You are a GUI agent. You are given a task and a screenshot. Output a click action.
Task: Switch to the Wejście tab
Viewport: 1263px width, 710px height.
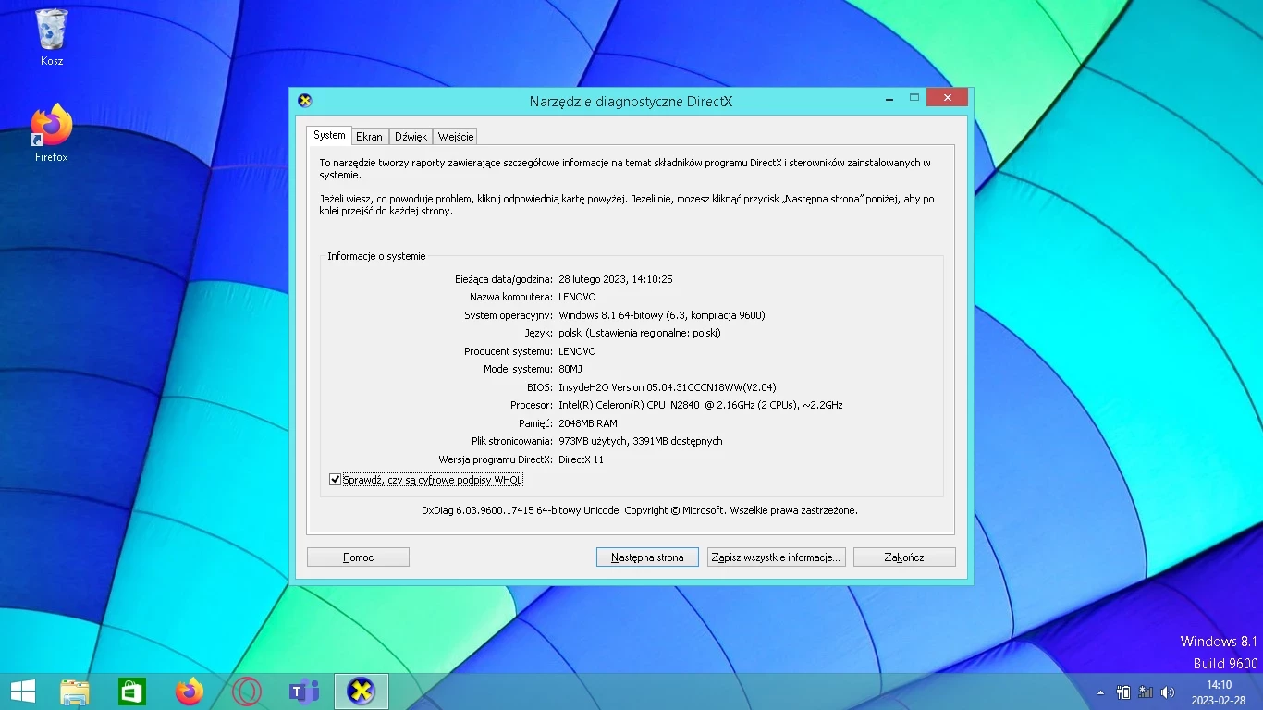click(x=456, y=137)
